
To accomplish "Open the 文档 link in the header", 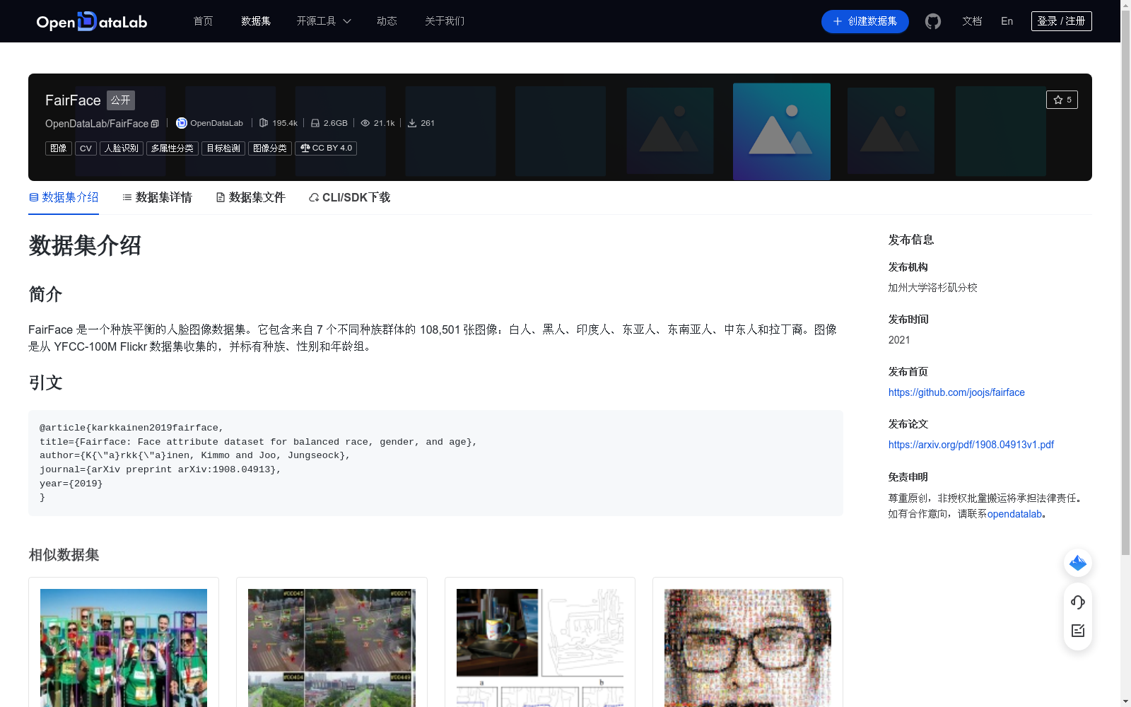I will pyautogui.click(x=972, y=21).
